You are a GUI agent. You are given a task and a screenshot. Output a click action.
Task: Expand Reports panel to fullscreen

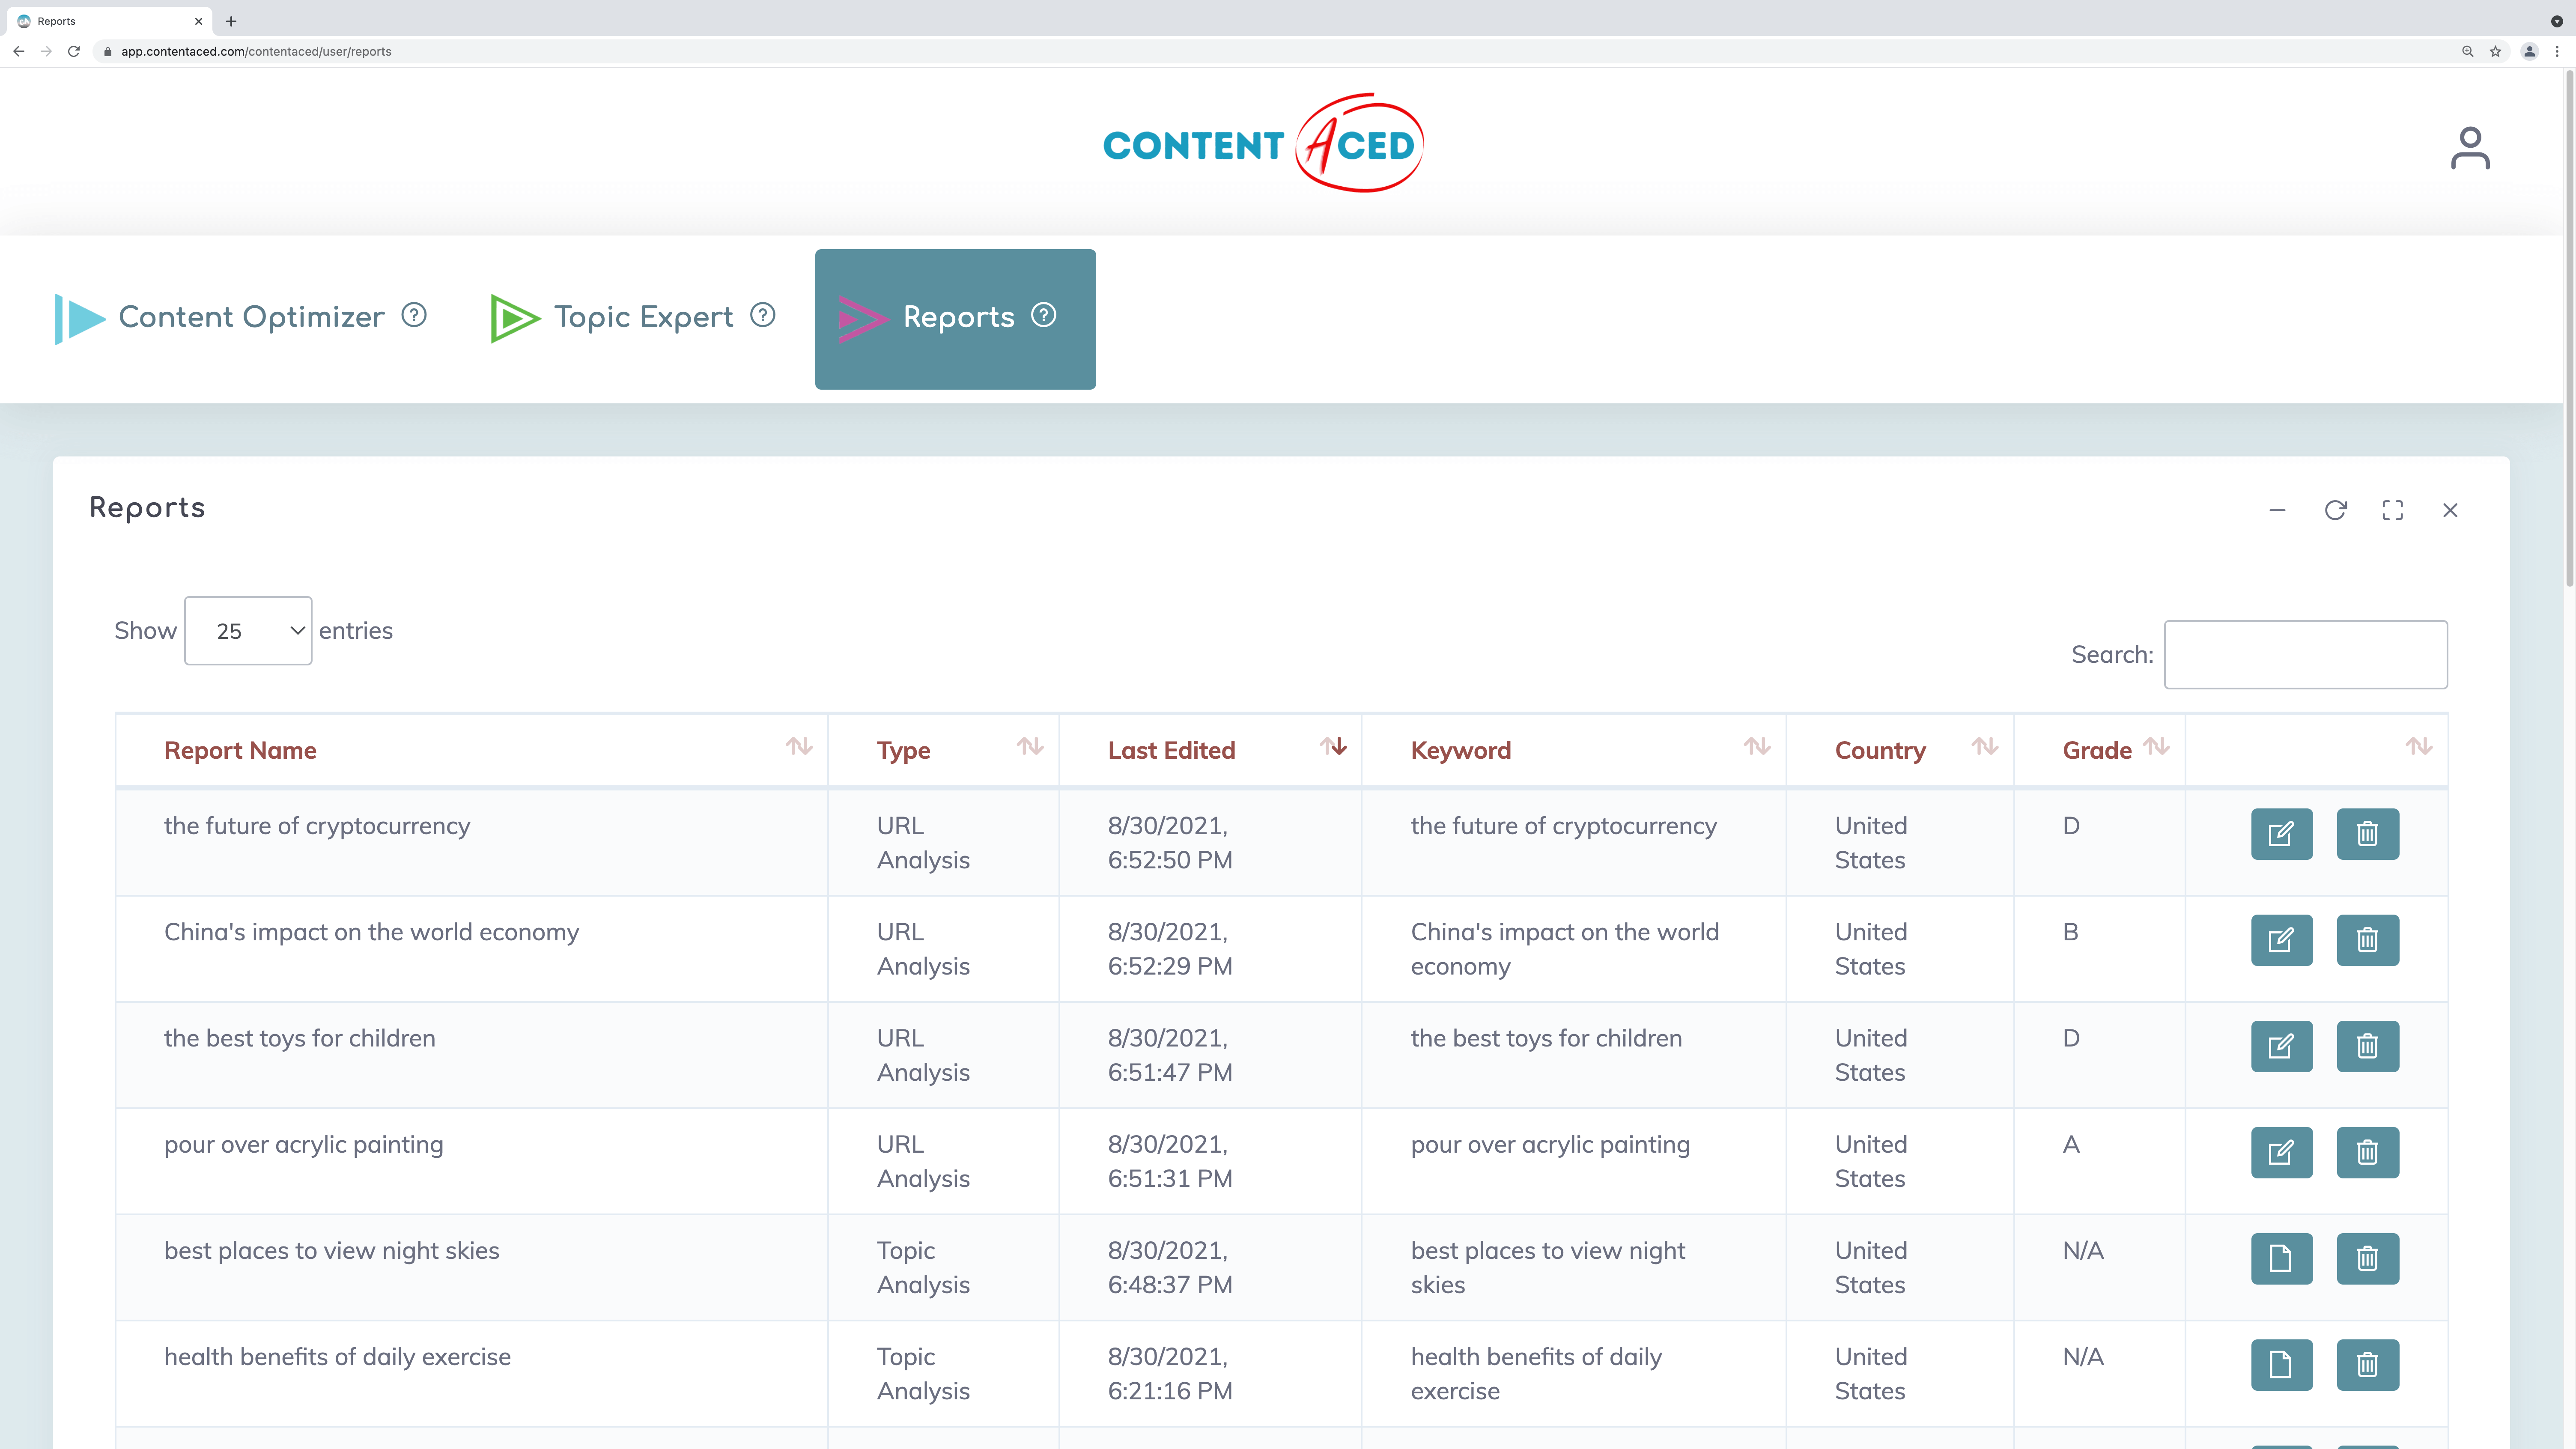(x=2392, y=510)
